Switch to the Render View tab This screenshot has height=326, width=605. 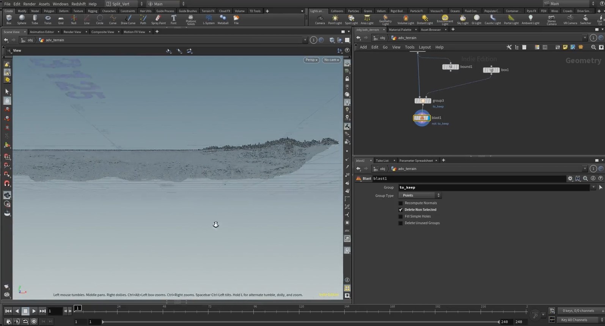(x=72, y=32)
